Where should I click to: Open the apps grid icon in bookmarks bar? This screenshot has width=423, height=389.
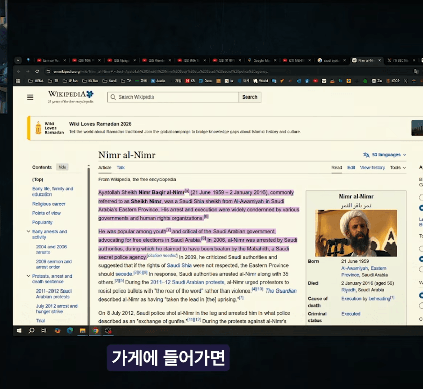[x=18, y=81]
